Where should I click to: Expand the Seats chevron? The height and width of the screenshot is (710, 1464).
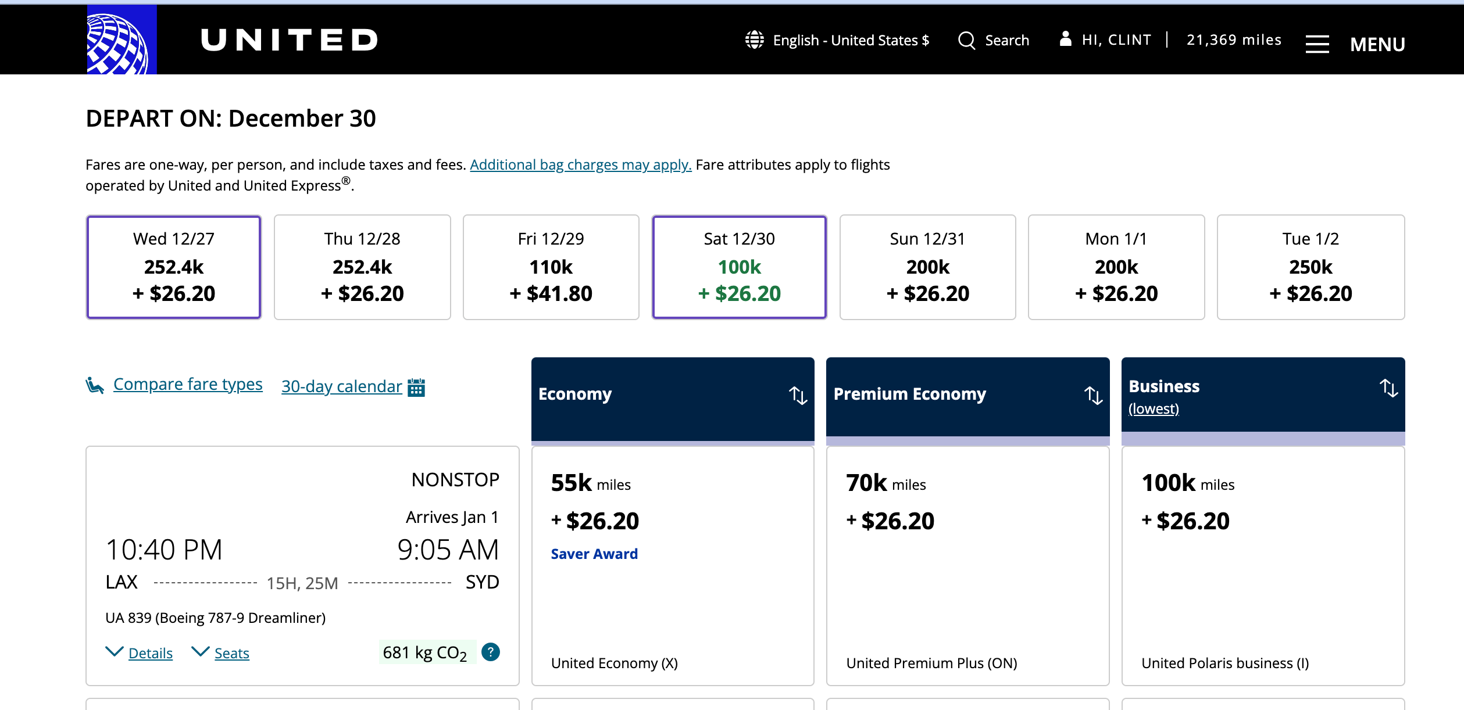(201, 652)
